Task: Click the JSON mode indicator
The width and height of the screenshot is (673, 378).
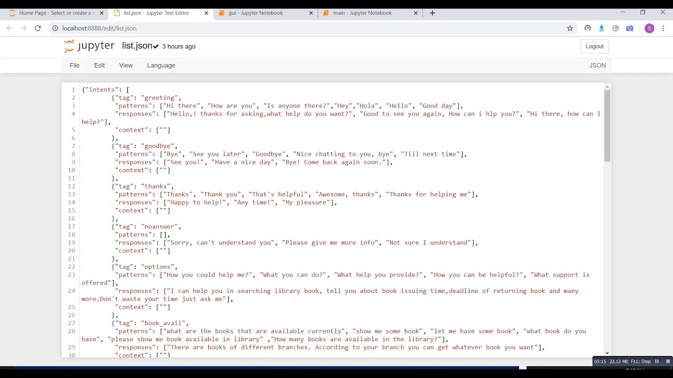Action: point(597,66)
